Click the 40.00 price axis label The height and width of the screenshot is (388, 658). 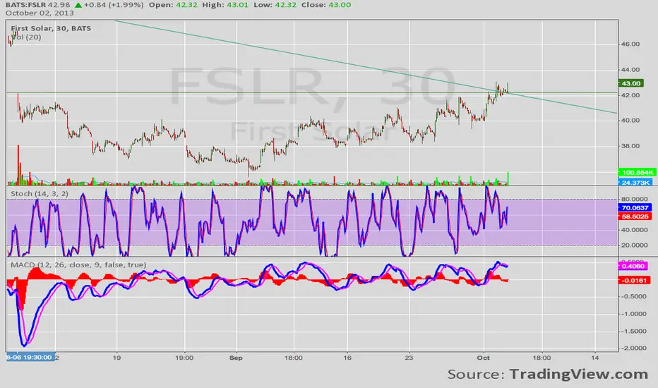[x=630, y=121]
